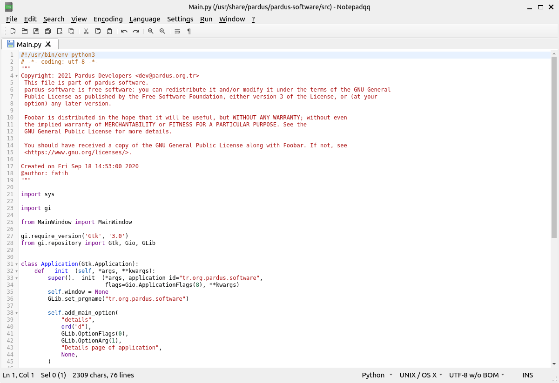Collapse the class Application fold at line 31
559x383 pixels.
point(17,264)
